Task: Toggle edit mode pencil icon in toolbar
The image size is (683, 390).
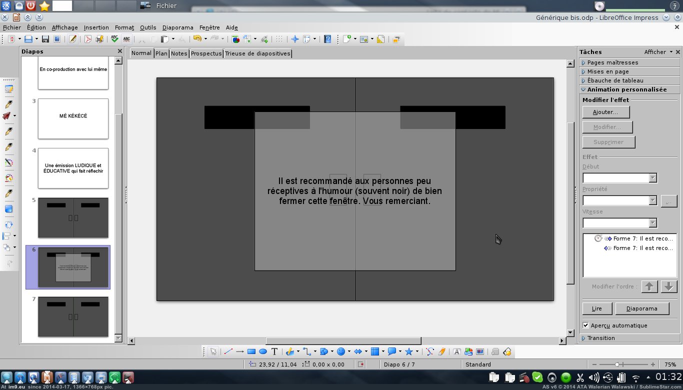Action: [x=73, y=39]
